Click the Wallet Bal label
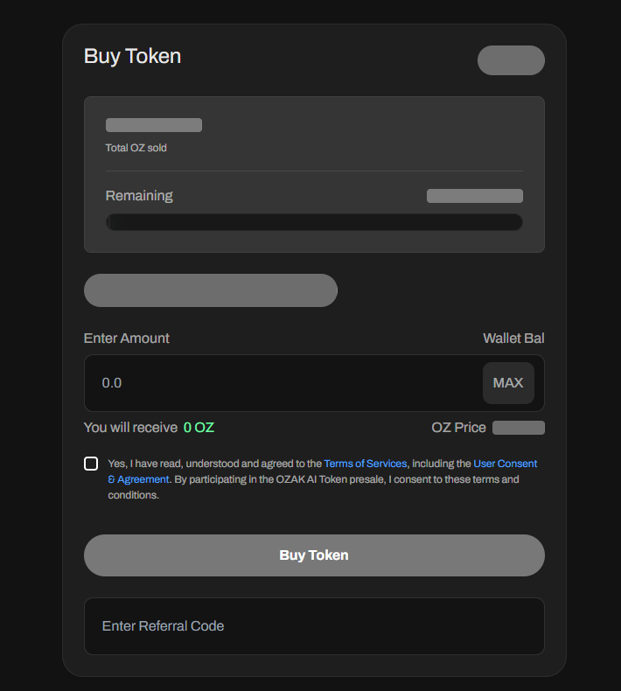This screenshot has height=691, width=621. (513, 338)
